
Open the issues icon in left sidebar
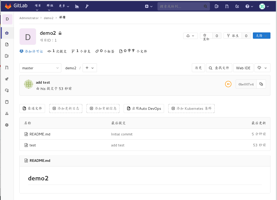(7, 56)
